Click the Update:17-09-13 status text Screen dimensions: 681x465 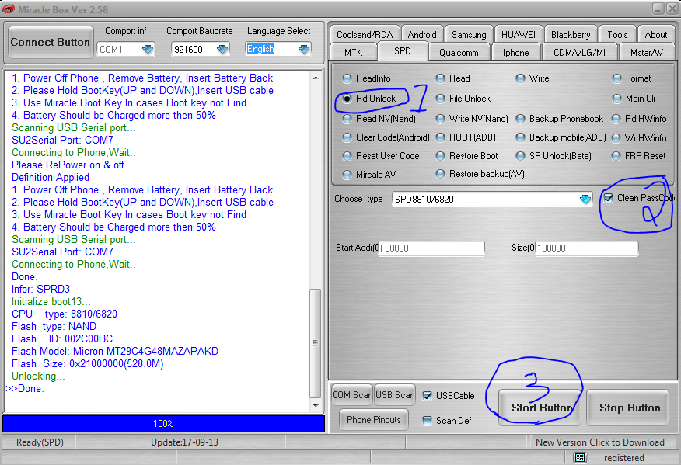184,442
